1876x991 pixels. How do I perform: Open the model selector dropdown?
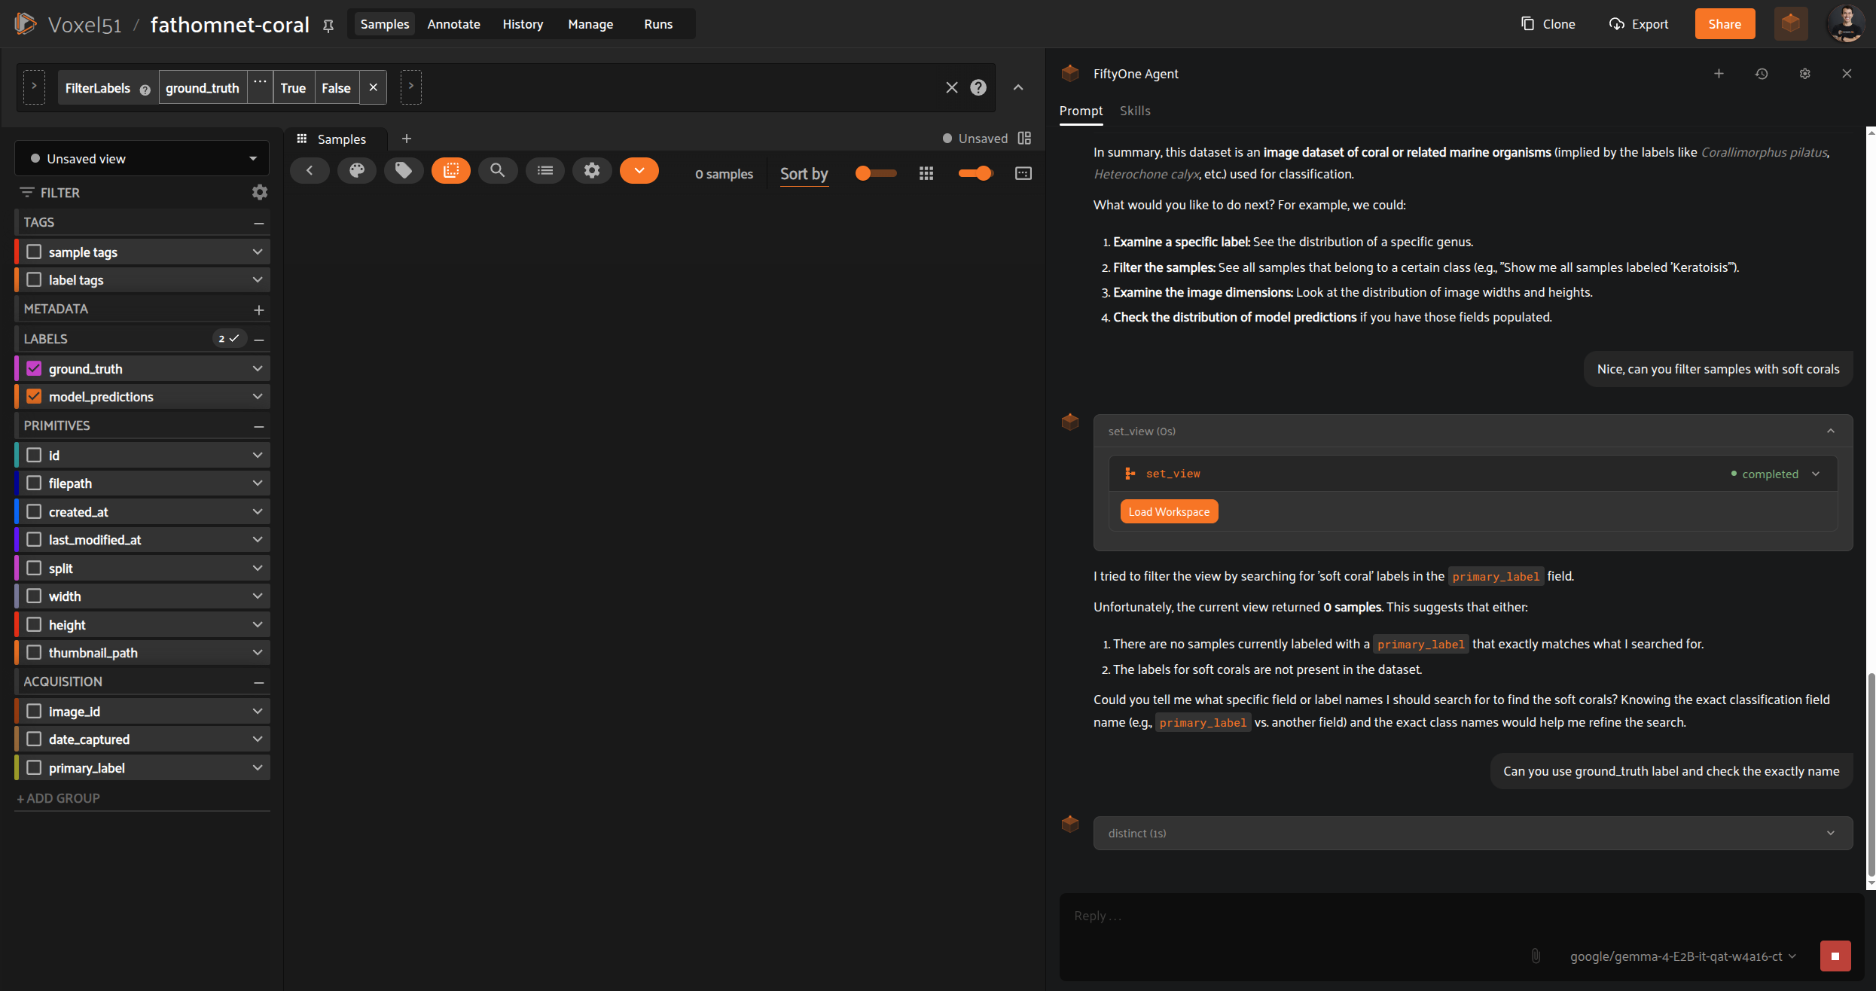click(1683, 956)
